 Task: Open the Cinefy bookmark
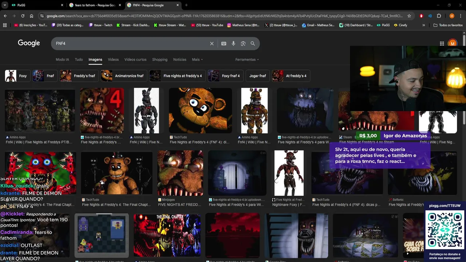(400, 25)
